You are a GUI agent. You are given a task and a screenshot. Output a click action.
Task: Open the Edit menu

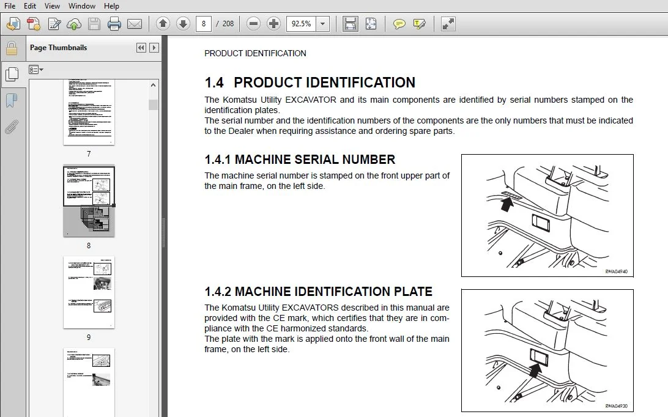30,6
